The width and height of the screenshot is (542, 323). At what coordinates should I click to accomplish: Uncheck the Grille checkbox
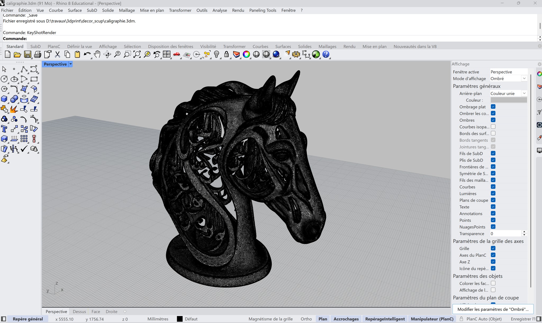(x=493, y=248)
